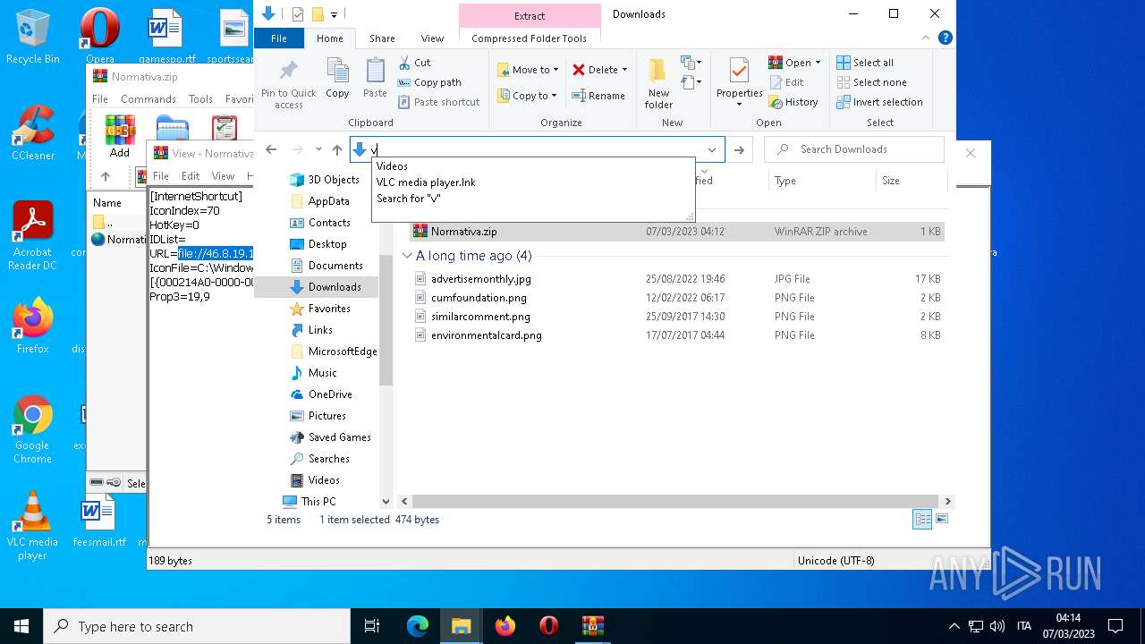Image resolution: width=1145 pixels, height=644 pixels.
Task: Open CCleaner desktop icon
Action: 33,133
